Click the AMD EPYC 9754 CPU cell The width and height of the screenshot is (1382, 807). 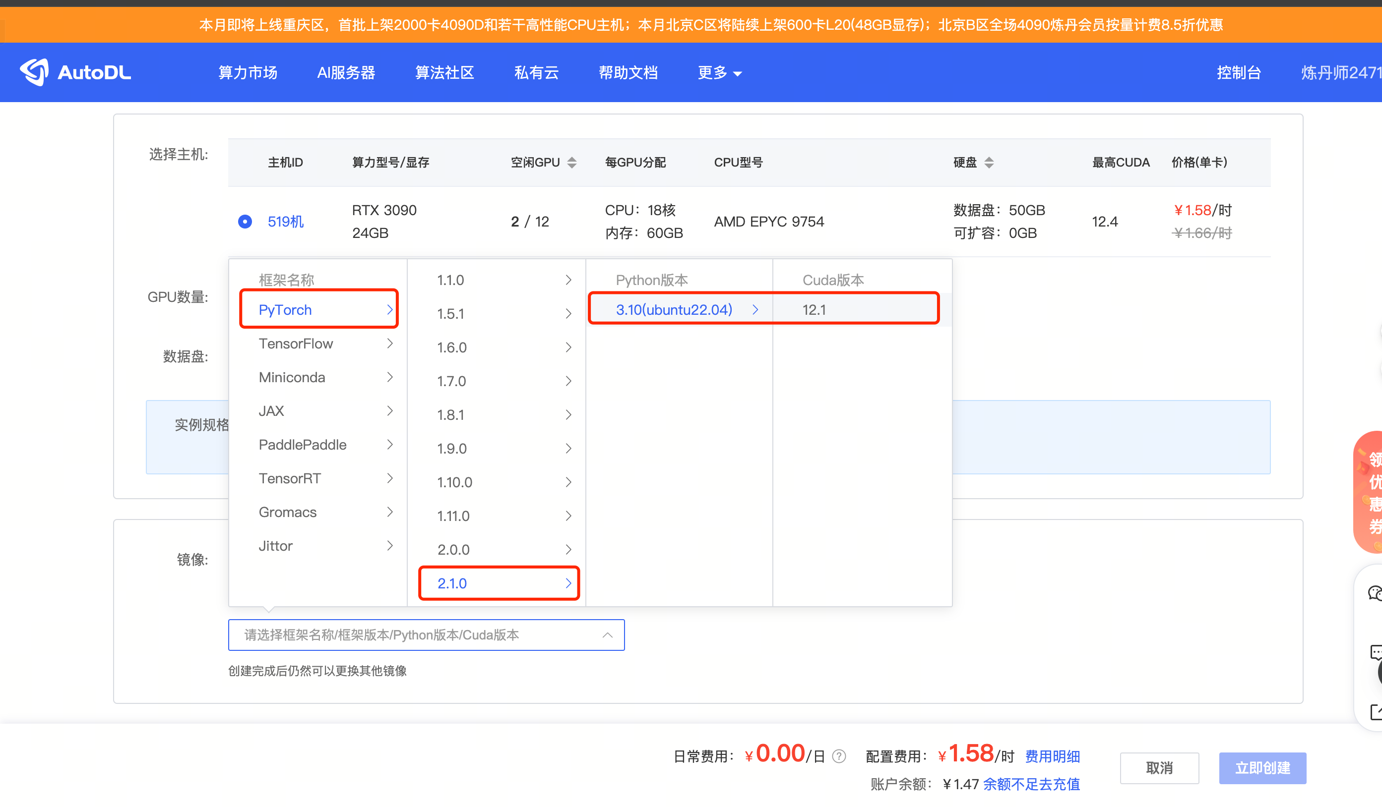769,222
